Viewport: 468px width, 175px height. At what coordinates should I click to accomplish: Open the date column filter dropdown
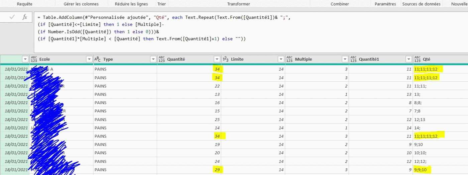(x=25, y=59)
